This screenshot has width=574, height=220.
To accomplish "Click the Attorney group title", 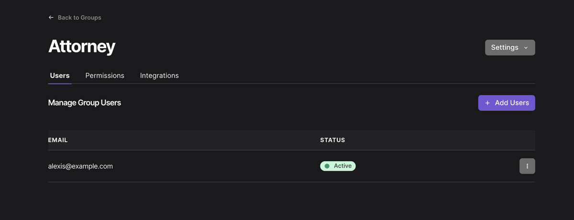I will (82, 47).
